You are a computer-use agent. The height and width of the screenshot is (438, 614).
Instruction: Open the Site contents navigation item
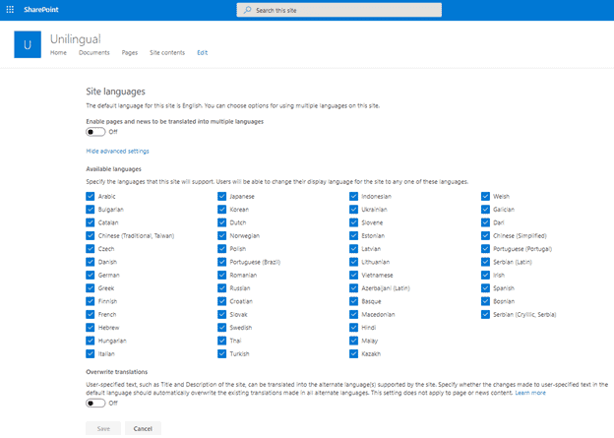167,52
